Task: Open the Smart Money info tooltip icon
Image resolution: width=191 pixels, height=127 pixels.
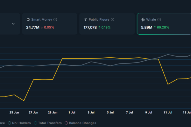Action: pyautogui.click(x=55, y=19)
